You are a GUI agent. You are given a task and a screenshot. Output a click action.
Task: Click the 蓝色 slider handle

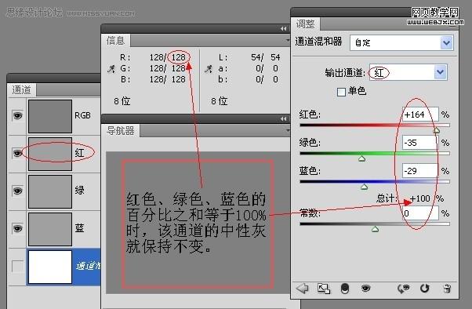(x=364, y=187)
